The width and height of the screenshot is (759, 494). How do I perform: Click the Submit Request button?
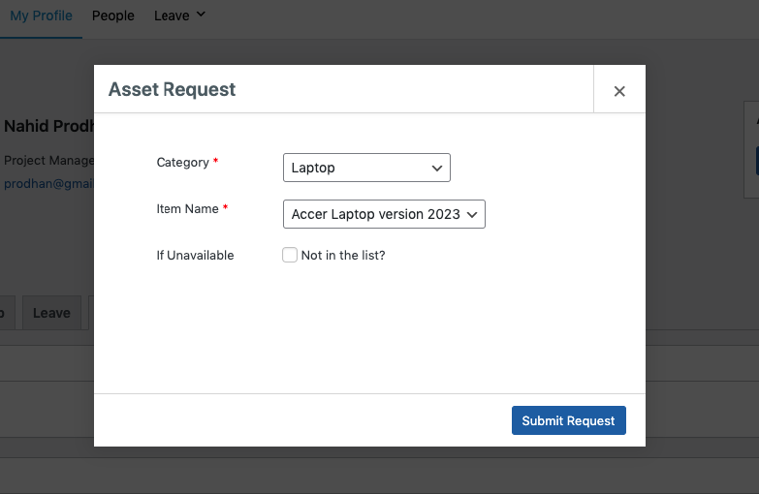click(x=568, y=420)
